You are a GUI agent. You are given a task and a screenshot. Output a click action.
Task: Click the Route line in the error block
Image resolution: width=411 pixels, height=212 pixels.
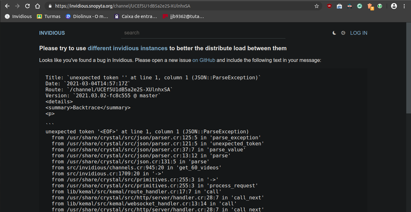coord(109,89)
